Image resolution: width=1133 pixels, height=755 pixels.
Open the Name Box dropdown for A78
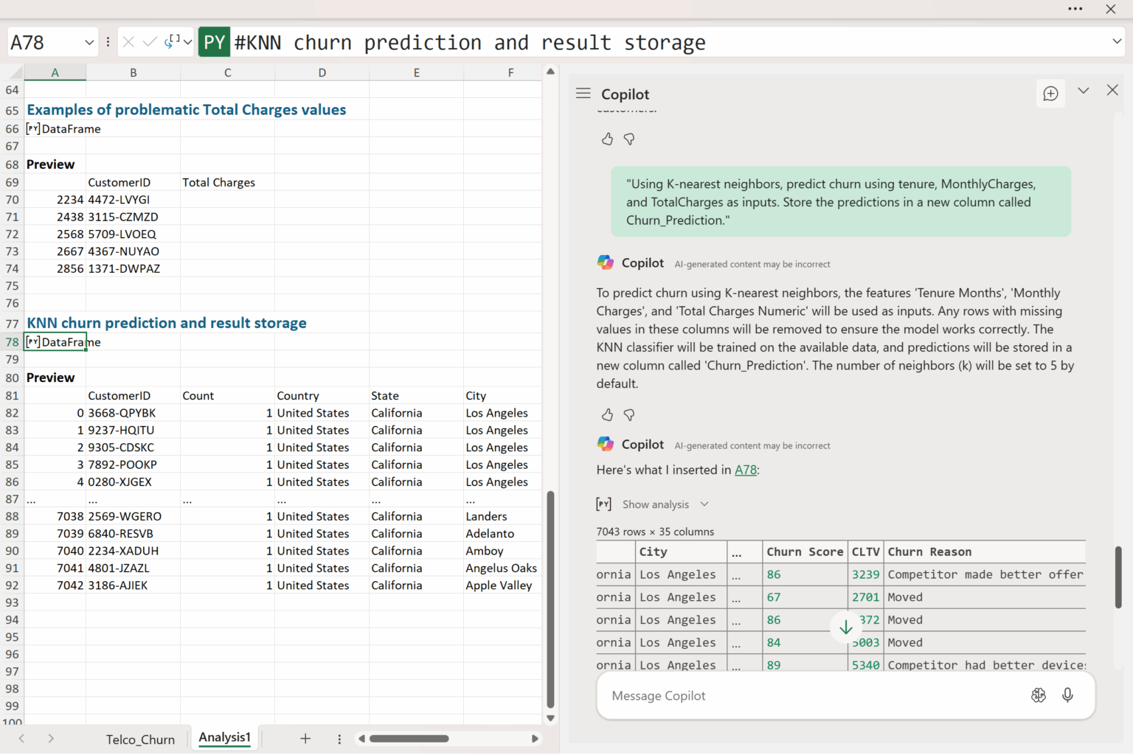[x=89, y=42]
